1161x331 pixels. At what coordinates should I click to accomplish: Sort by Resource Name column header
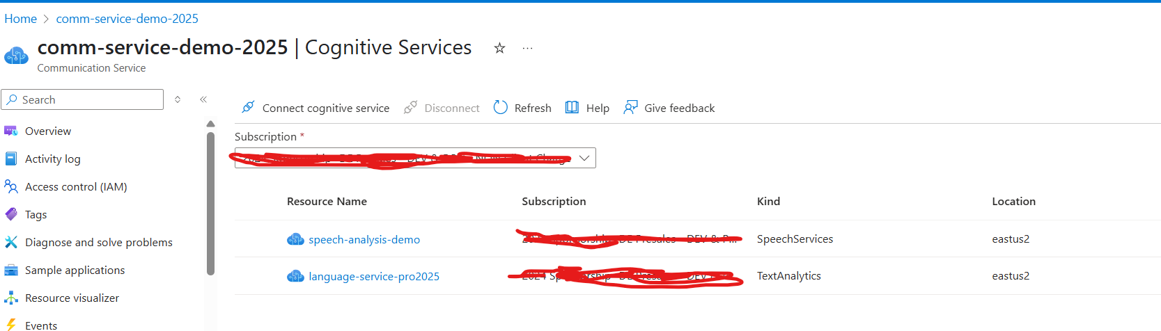pos(327,201)
